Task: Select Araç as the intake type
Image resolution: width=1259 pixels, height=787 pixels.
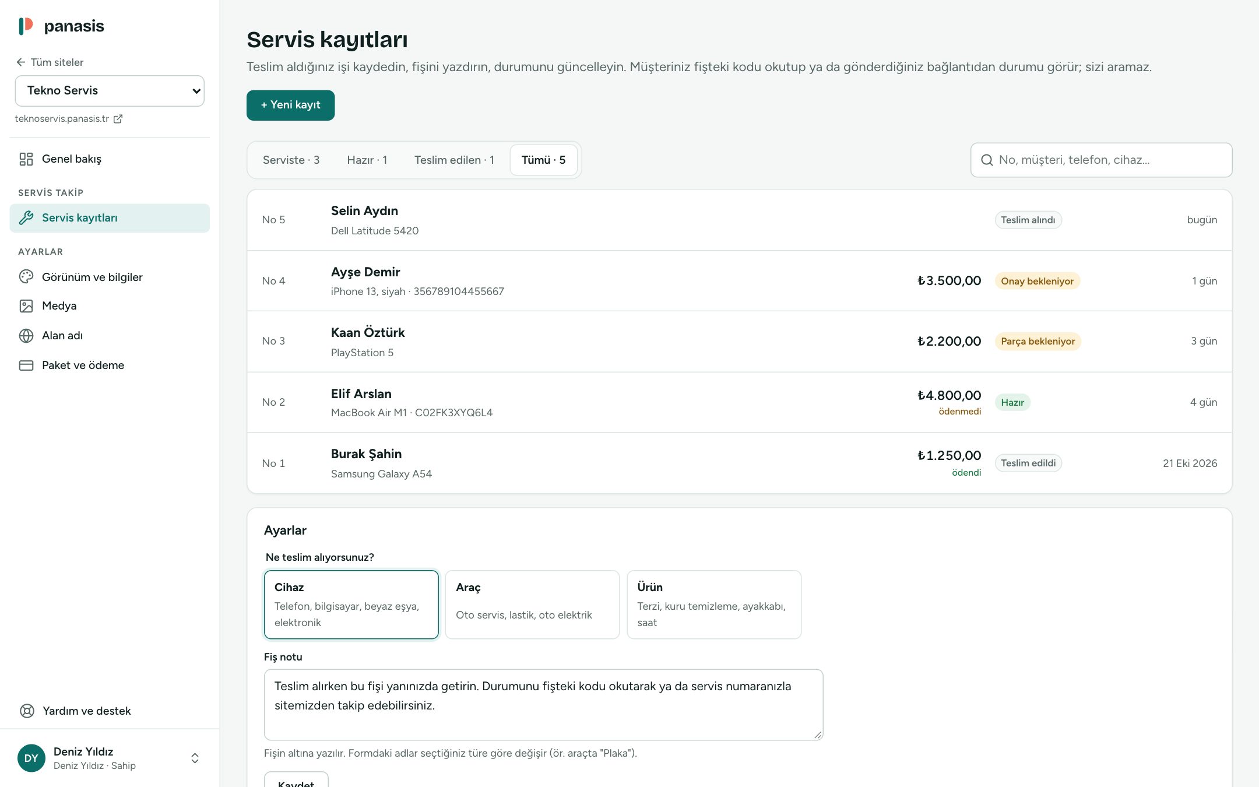Action: click(532, 605)
